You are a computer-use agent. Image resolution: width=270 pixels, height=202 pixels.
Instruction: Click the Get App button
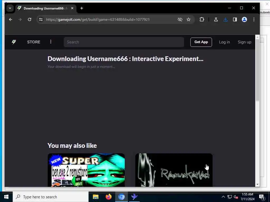(x=201, y=42)
